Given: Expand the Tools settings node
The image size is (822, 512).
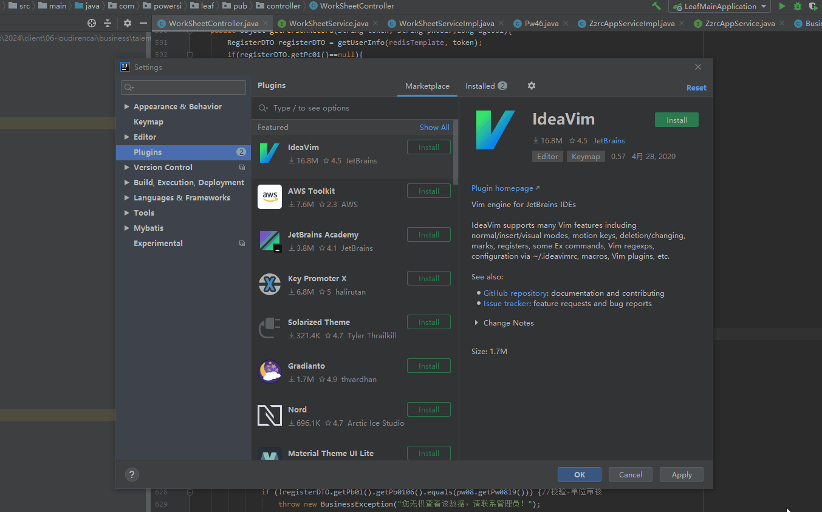Looking at the screenshot, I should point(126,213).
